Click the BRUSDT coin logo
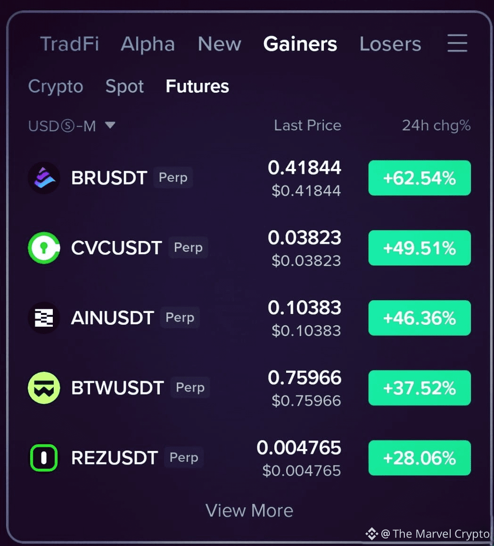The image size is (494, 546). (44, 178)
